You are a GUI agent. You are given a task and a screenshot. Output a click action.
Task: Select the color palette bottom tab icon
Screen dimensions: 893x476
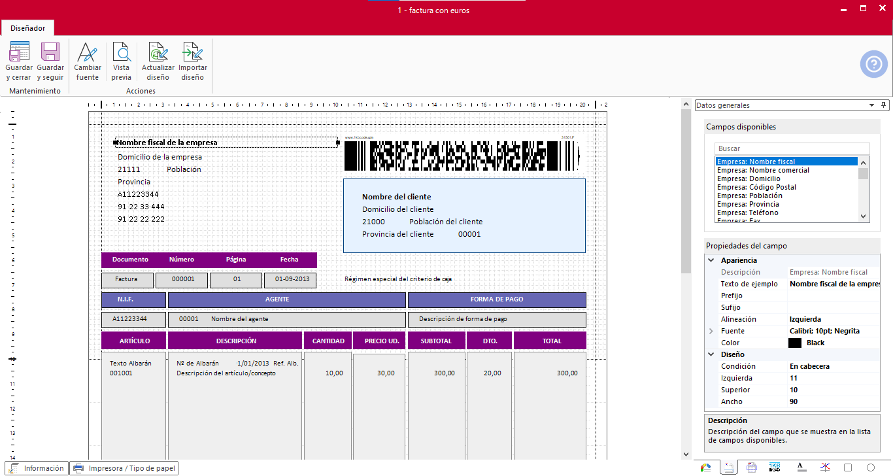pos(705,467)
